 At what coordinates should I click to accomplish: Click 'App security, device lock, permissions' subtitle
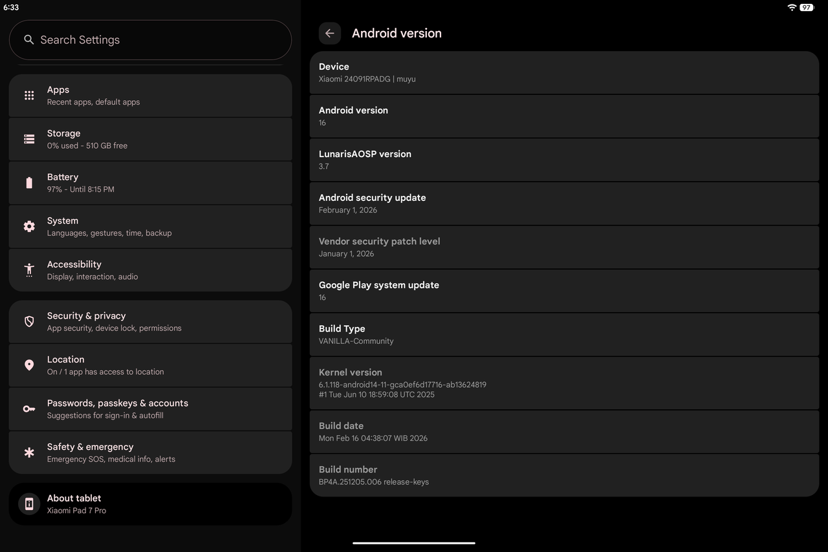(114, 328)
